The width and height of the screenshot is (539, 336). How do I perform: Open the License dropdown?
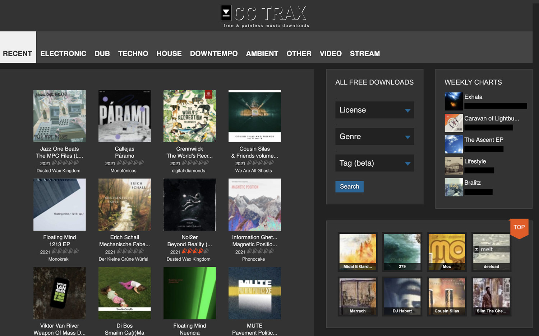click(374, 110)
